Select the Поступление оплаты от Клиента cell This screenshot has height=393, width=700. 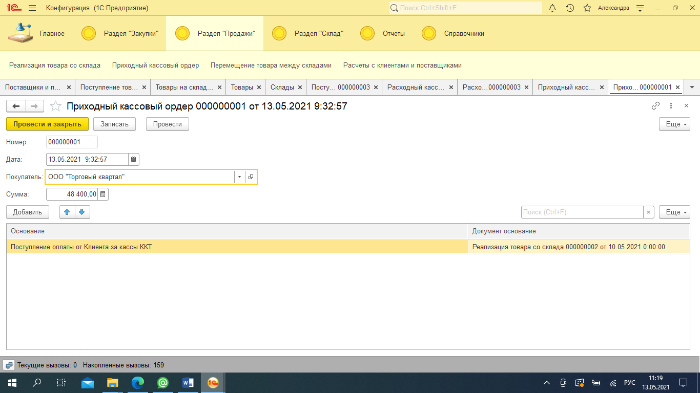click(x=237, y=247)
